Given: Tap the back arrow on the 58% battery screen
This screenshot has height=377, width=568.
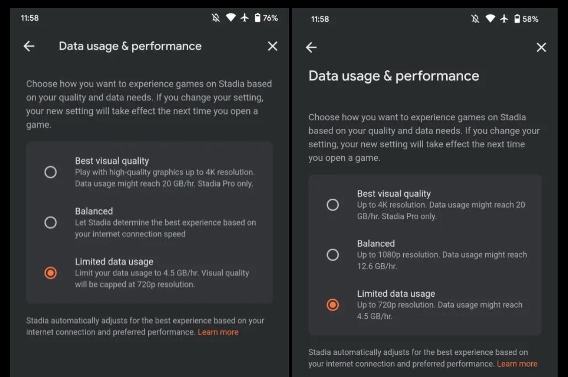Looking at the screenshot, I should (x=311, y=47).
